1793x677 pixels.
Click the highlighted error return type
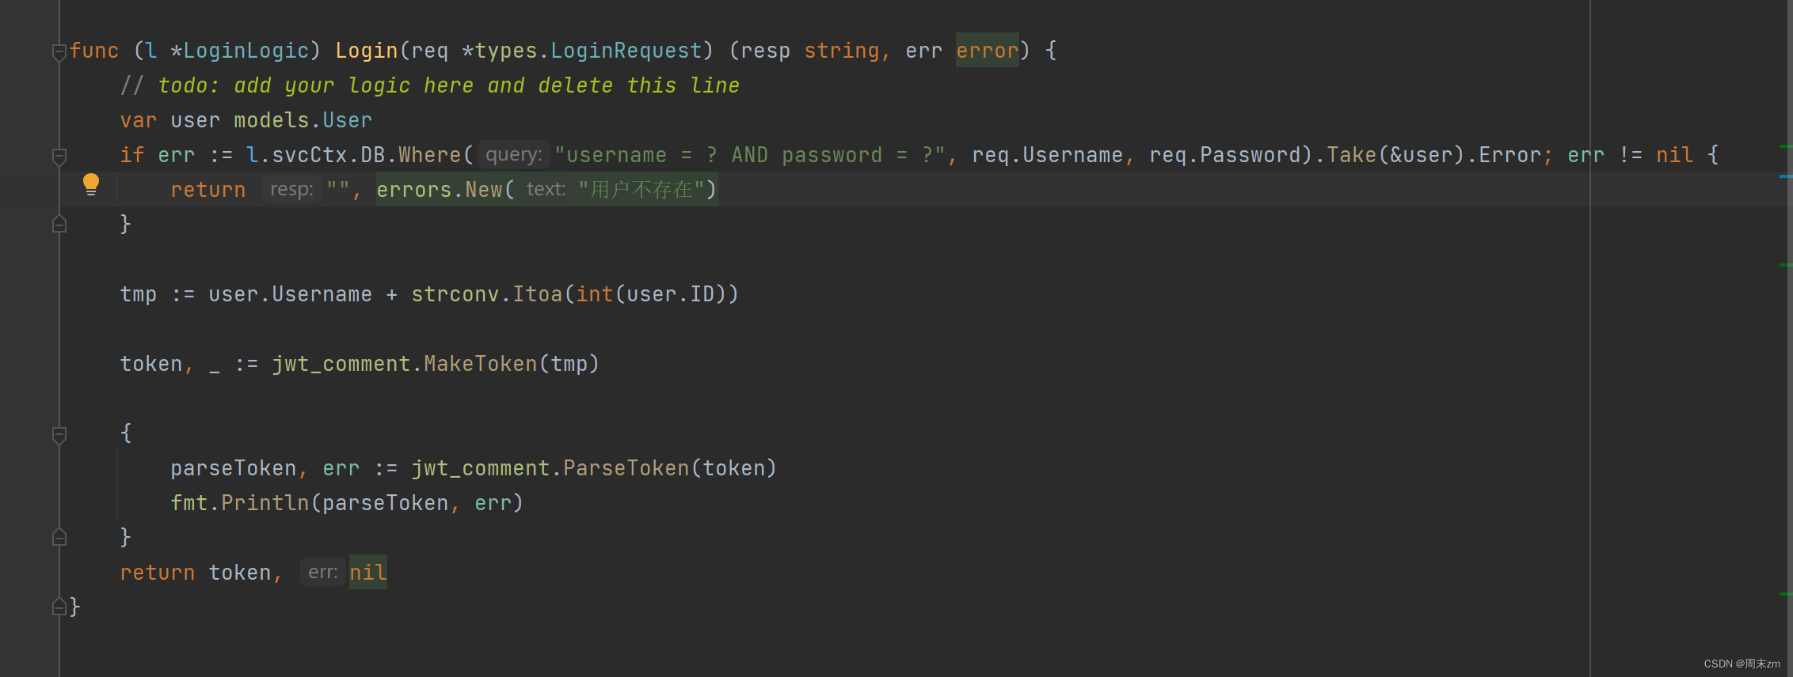(987, 51)
